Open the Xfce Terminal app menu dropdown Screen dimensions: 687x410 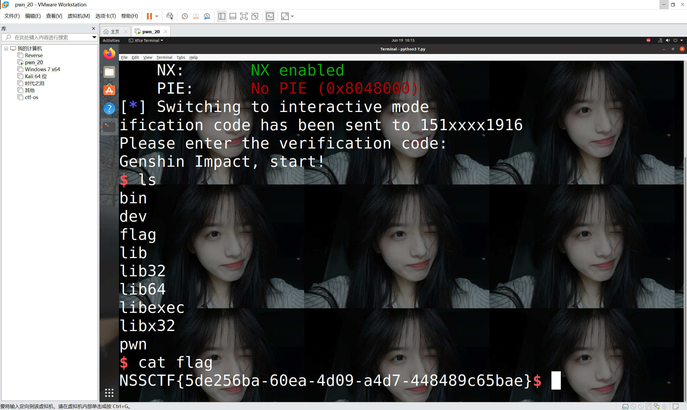(146, 40)
